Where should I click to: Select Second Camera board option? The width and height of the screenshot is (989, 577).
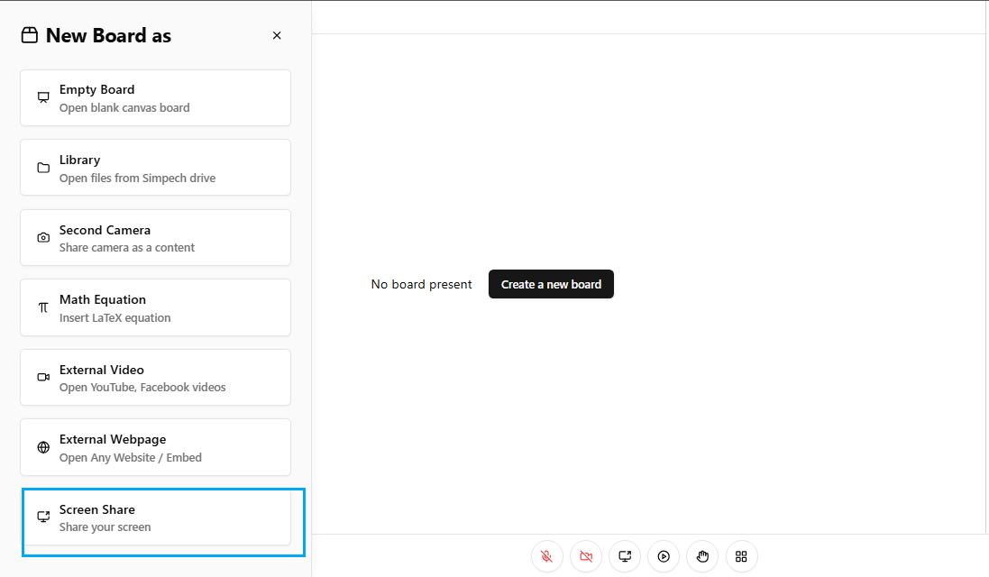tap(155, 238)
